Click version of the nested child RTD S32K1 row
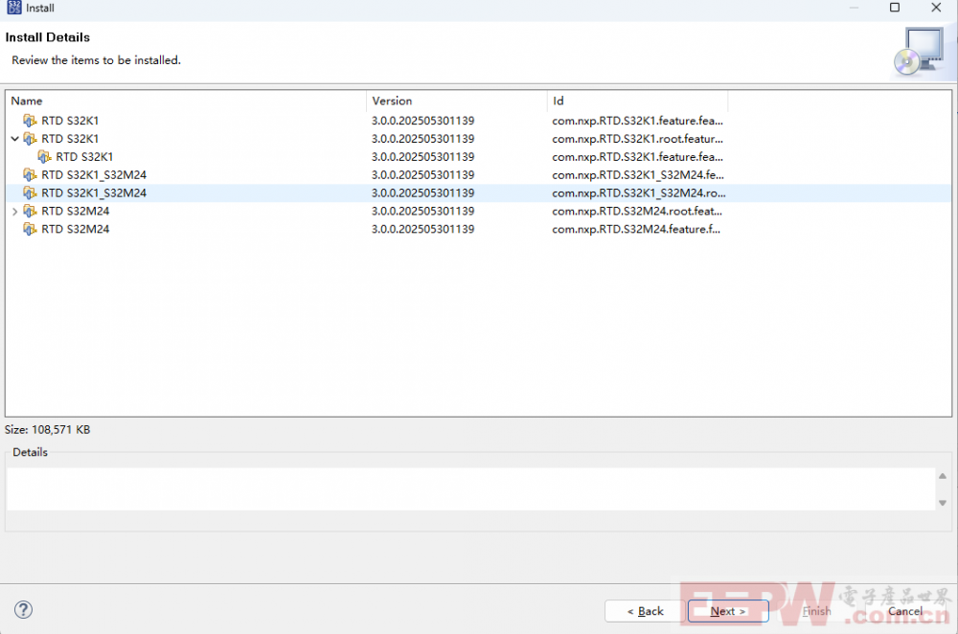Screen dimensions: 958x634 (422, 157)
